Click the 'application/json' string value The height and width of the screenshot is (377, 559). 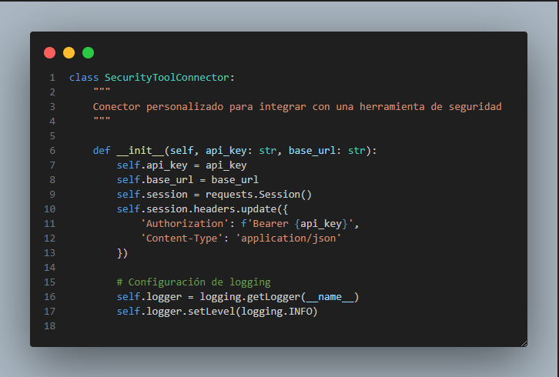tap(287, 238)
